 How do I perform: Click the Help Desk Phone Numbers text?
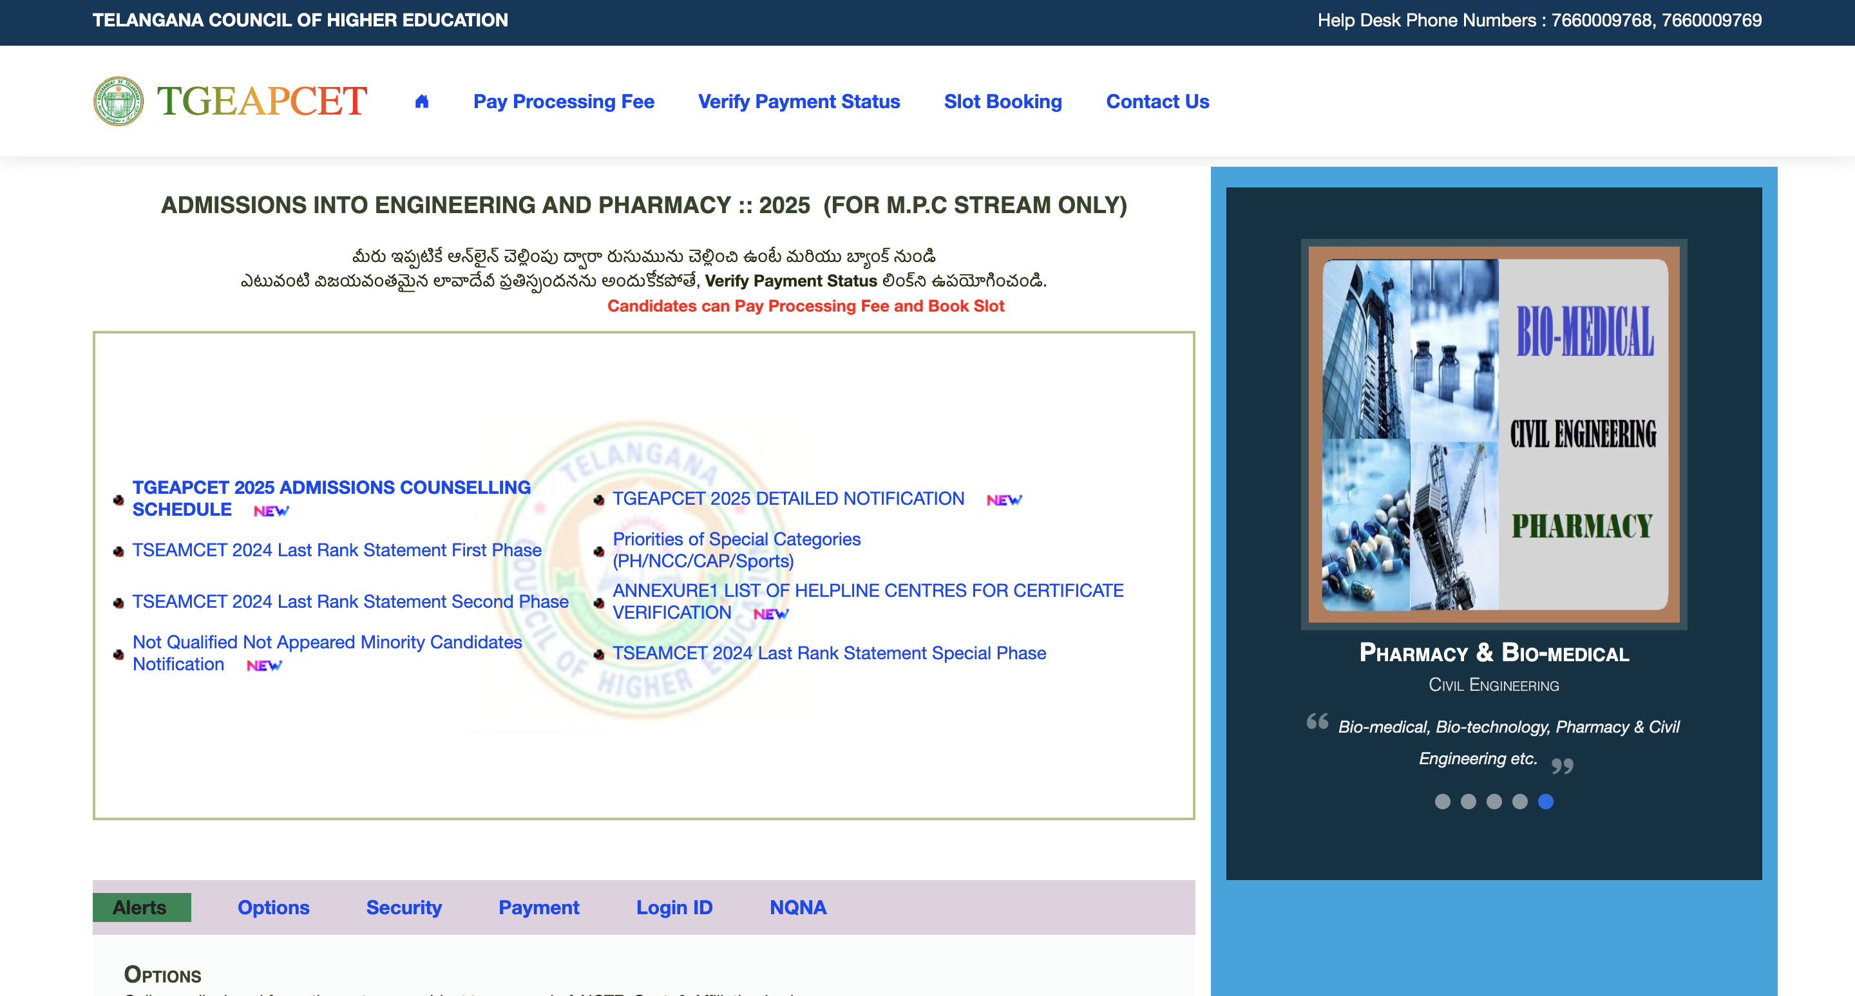point(1539,20)
